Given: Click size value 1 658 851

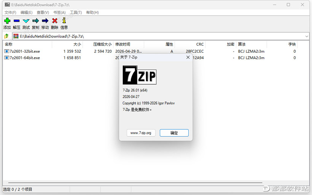Looking at the screenshot, I should point(72,58).
